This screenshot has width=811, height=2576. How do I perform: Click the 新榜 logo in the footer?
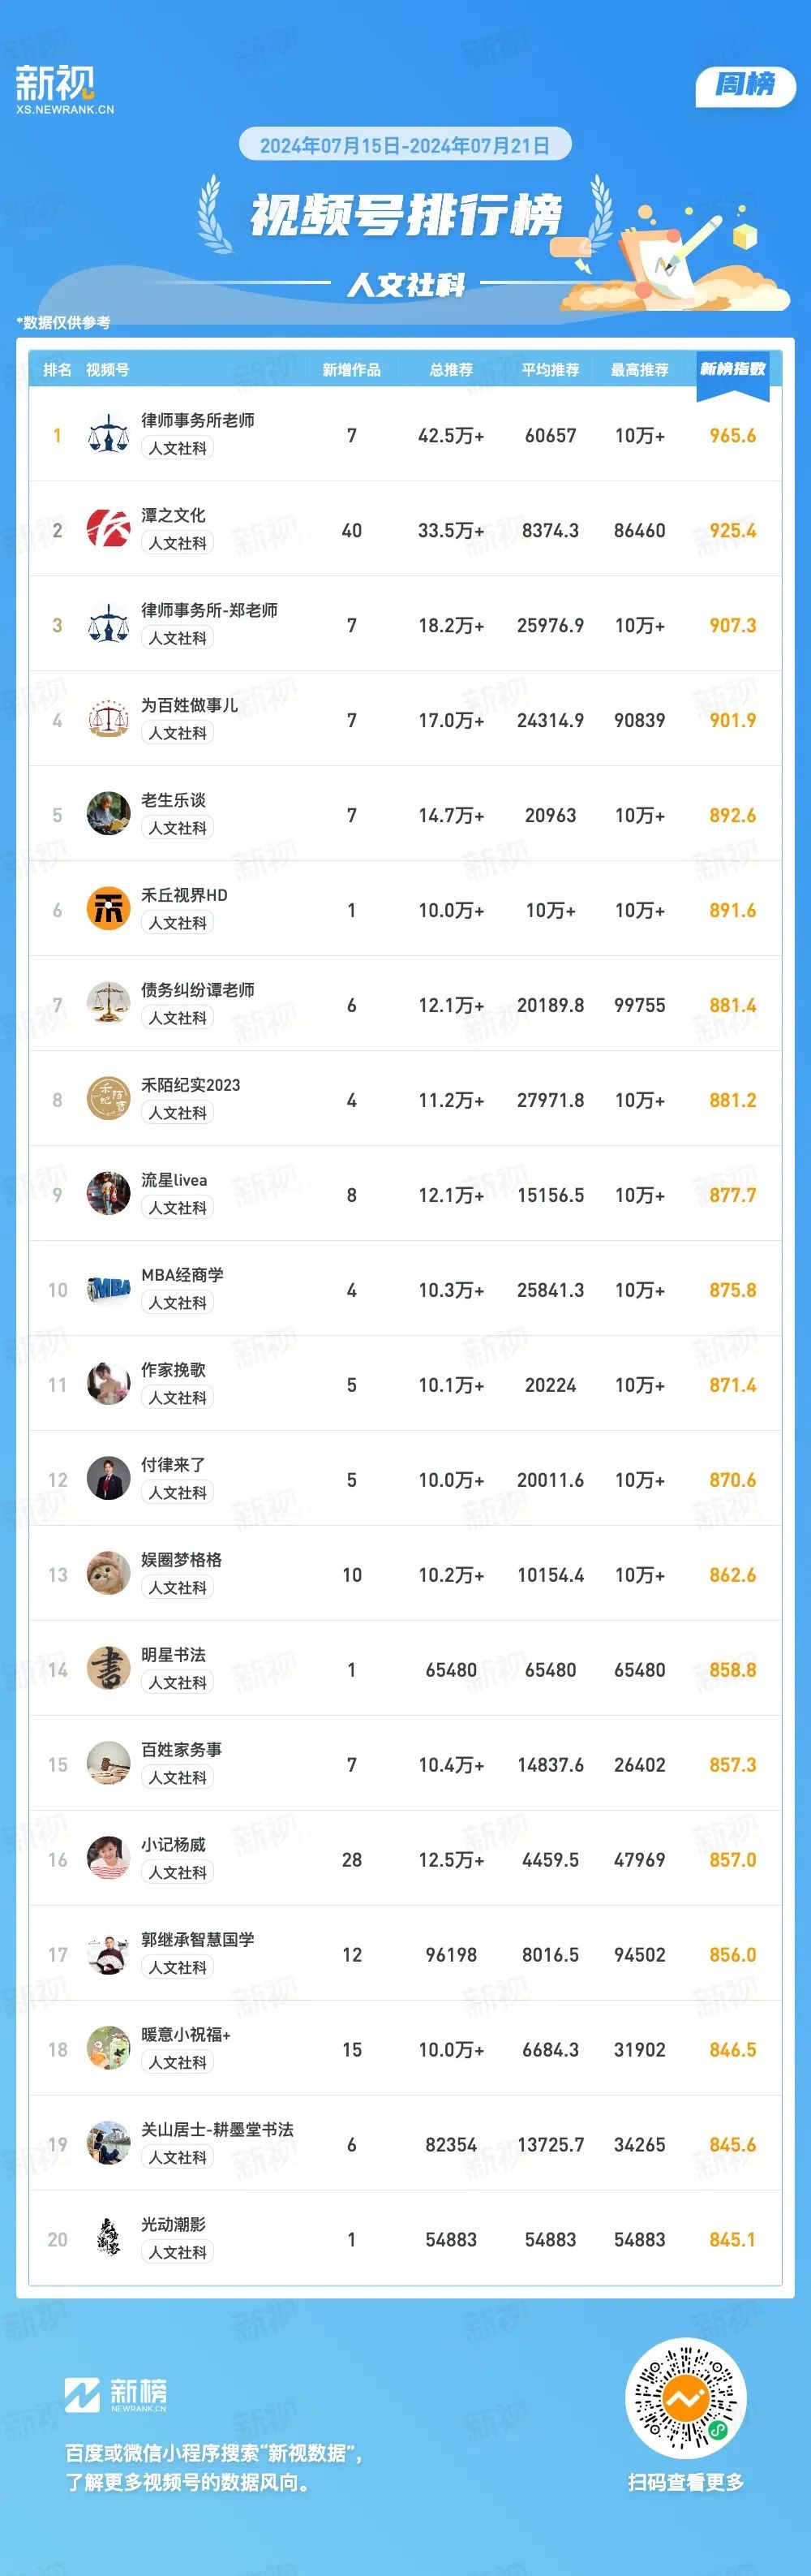116,2395
